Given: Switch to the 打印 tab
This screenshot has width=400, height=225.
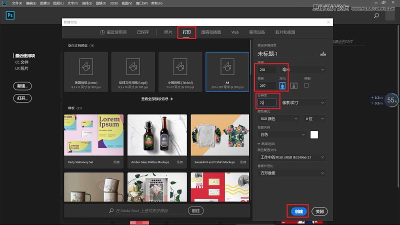Looking at the screenshot, I should pos(186,32).
